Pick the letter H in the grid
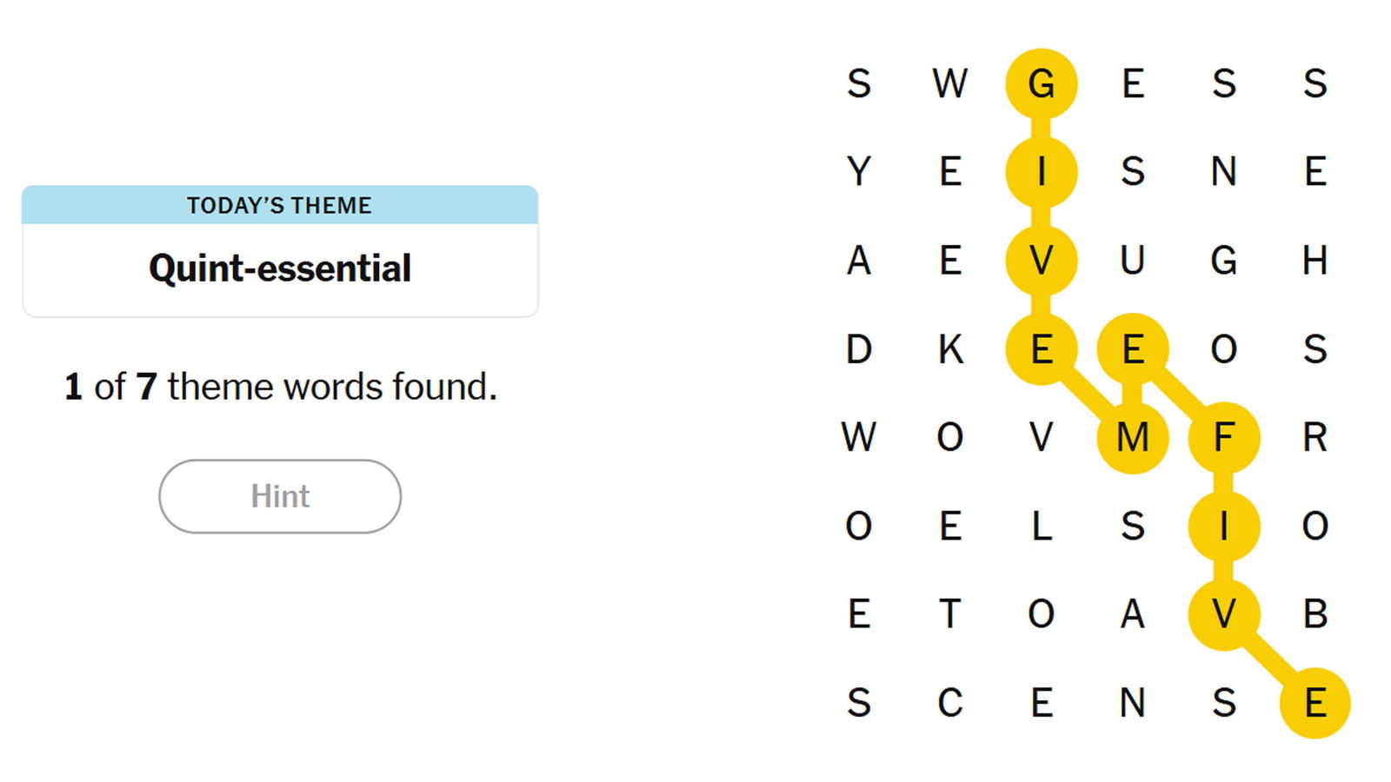 point(1314,261)
